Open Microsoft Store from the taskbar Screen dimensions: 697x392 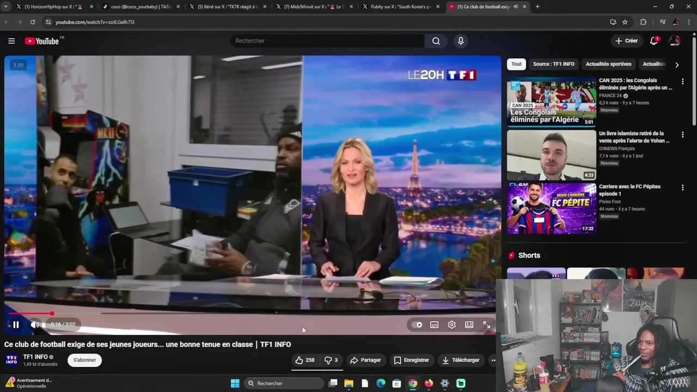coord(396,383)
